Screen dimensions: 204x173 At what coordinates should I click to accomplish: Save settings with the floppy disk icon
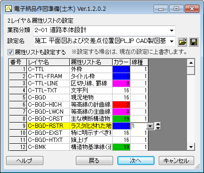pyautogui.click(x=194, y=42)
